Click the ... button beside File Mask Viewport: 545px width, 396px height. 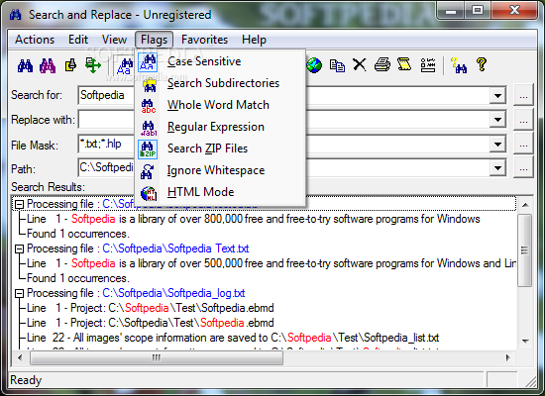[523, 144]
